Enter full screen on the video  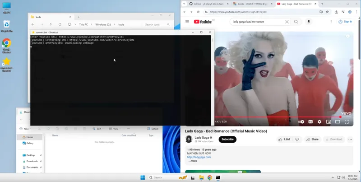(347, 121)
